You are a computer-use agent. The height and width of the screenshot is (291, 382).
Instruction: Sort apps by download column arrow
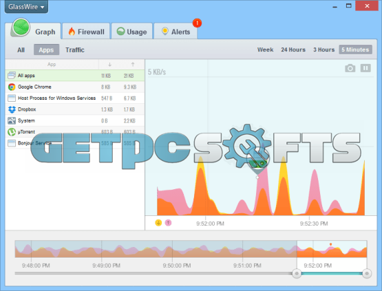point(109,65)
